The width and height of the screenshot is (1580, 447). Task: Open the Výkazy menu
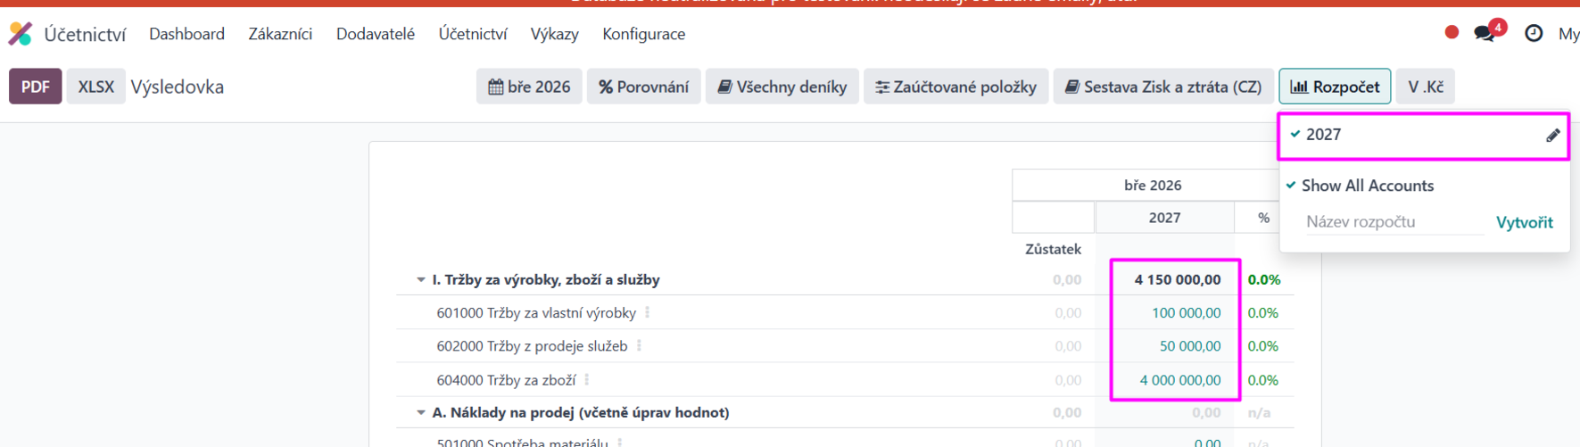tap(554, 34)
